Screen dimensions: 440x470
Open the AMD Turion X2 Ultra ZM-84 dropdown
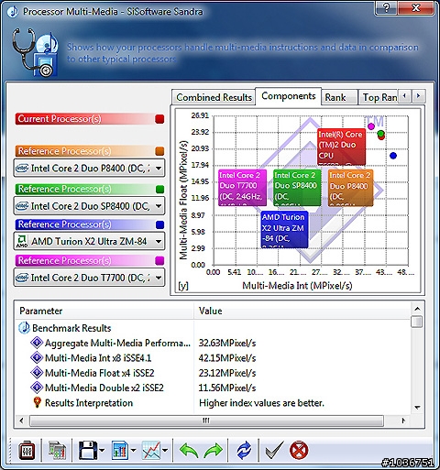(89, 241)
